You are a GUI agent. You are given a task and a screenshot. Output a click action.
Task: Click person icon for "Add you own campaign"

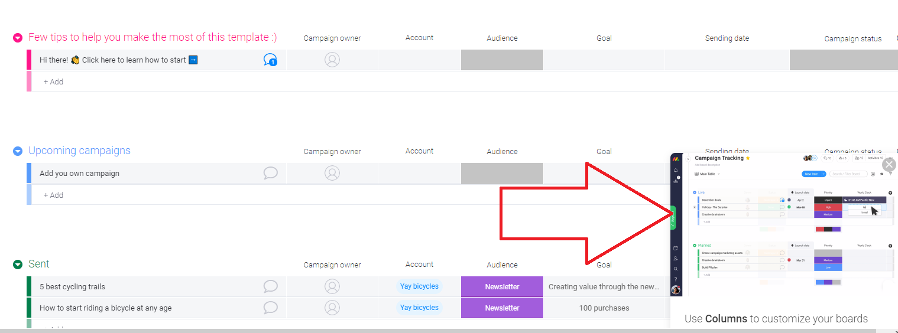pyautogui.click(x=332, y=173)
